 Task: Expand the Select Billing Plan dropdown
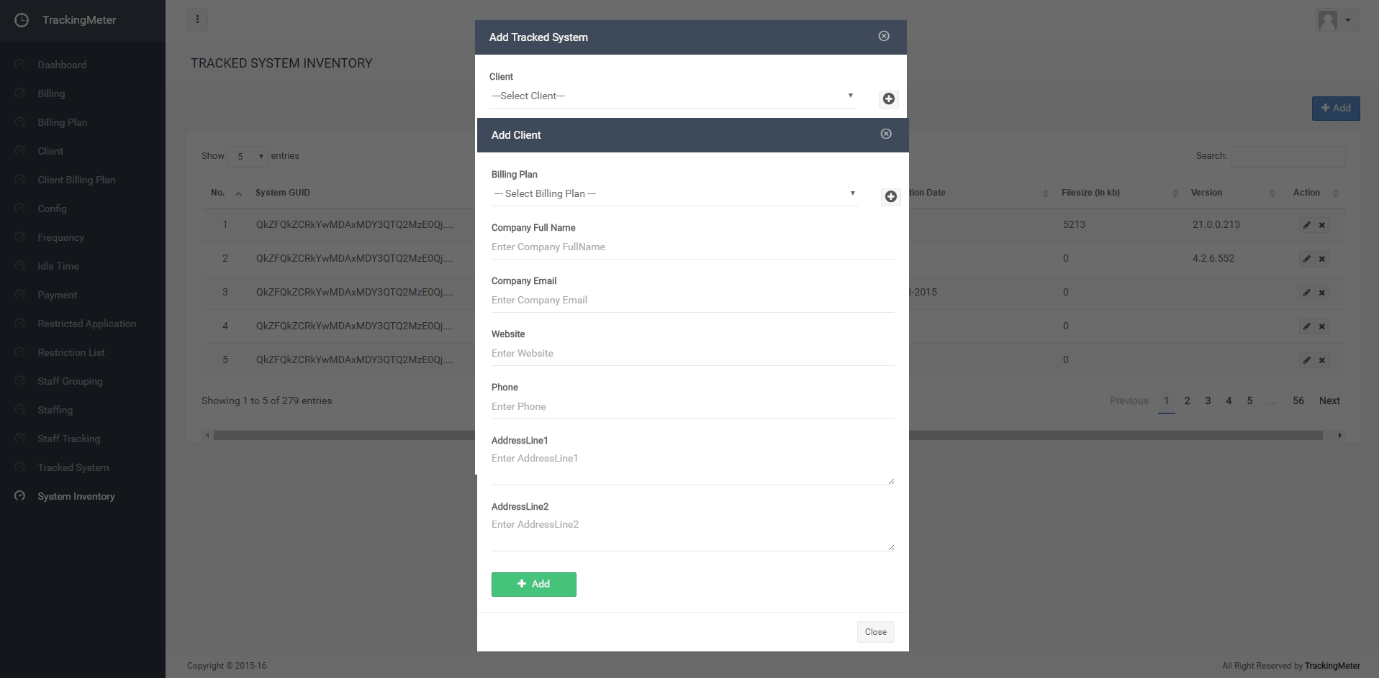coord(674,194)
